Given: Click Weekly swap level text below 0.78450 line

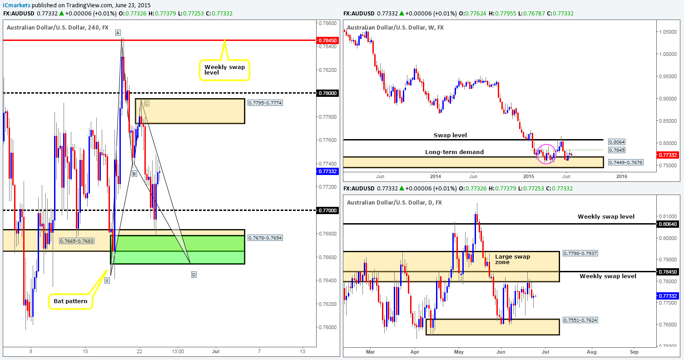Looking at the screenshot, I should [x=608, y=276].
